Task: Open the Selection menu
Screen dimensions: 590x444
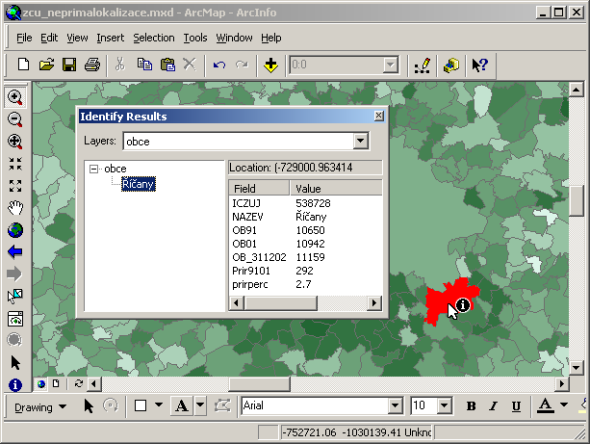Action: pos(154,38)
